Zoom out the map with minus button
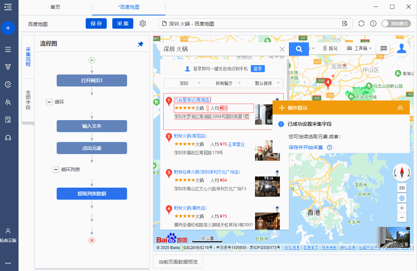The height and width of the screenshot is (271, 417). pos(402,217)
